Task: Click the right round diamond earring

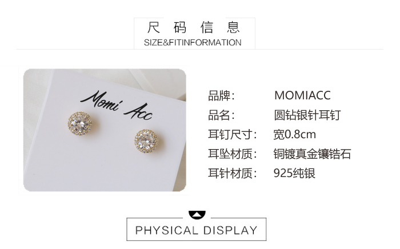Action: click(146, 141)
